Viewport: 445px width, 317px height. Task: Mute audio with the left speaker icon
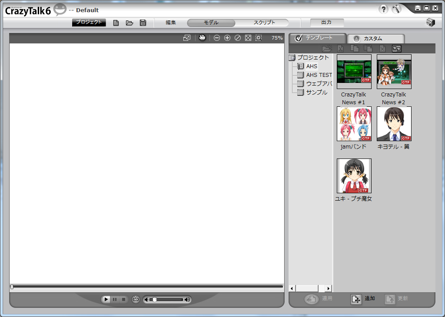click(146, 300)
